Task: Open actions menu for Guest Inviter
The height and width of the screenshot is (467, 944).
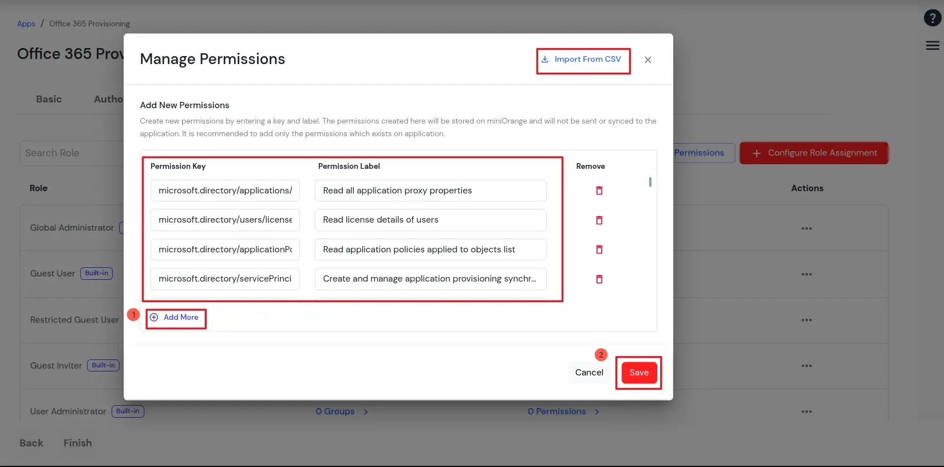Action: point(807,366)
